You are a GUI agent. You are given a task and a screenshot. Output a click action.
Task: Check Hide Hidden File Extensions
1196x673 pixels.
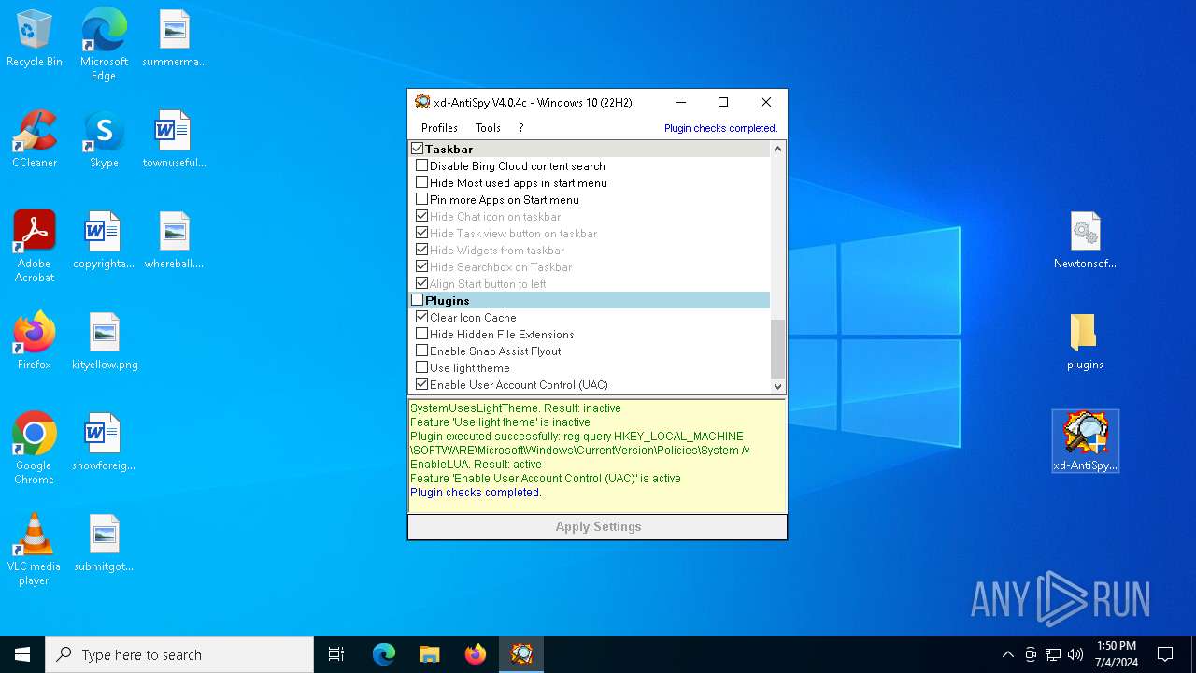coord(421,334)
